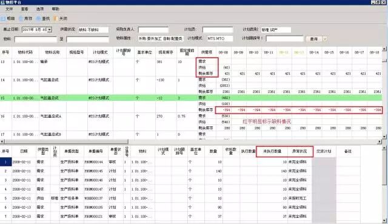
Task: Click the 查询 button
Action: pyautogui.click(x=314, y=39)
